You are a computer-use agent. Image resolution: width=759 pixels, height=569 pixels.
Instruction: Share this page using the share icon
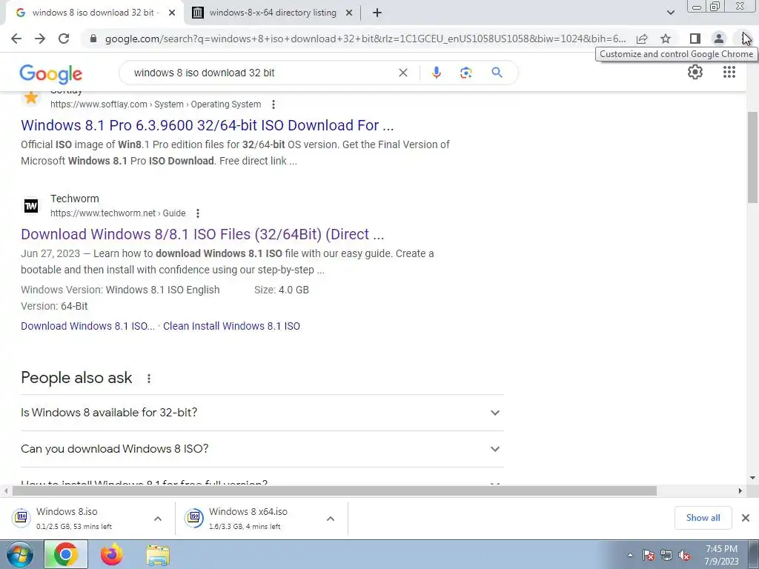point(642,39)
